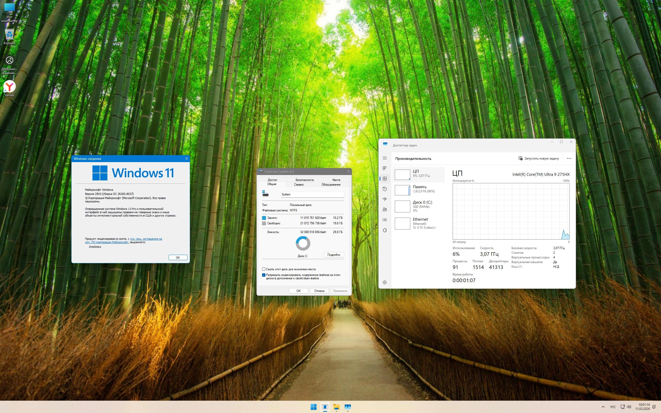Viewport: 661px width, 413px height.
Task: Uncheck the allow indexing files checkbox
Action: pyautogui.click(x=264, y=275)
